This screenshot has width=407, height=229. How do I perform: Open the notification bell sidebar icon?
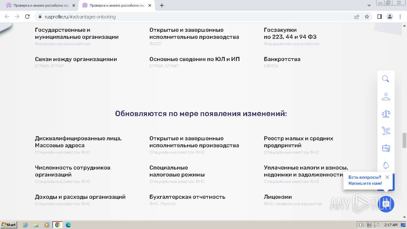point(386,165)
